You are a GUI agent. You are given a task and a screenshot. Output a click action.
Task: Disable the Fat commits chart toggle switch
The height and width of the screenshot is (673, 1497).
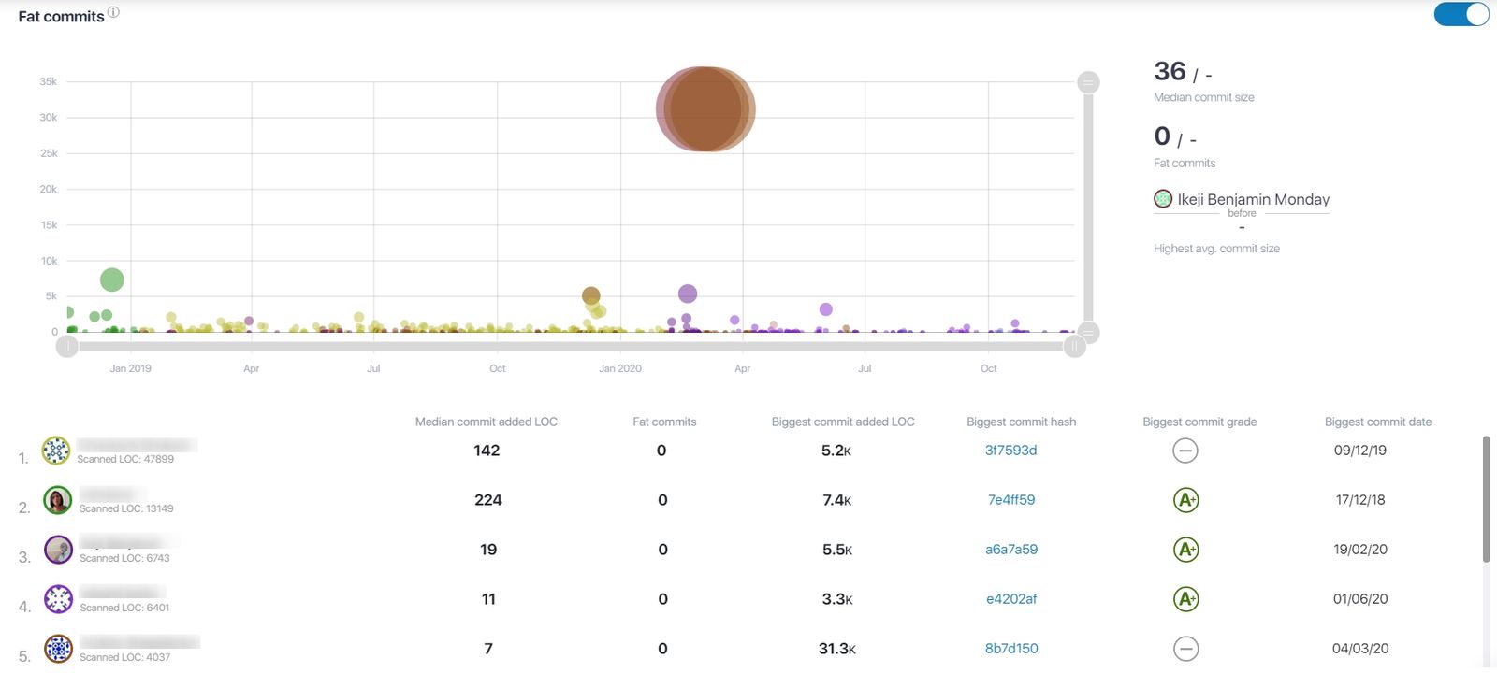point(1460,15)
